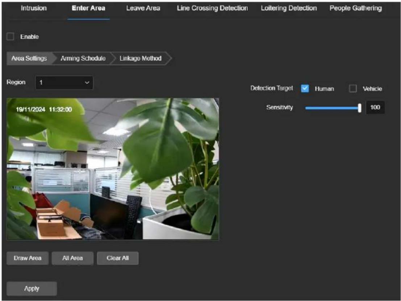Open the Arming Schedule step
This screenshot has width=401, height=301.
[x=83, y=58]
